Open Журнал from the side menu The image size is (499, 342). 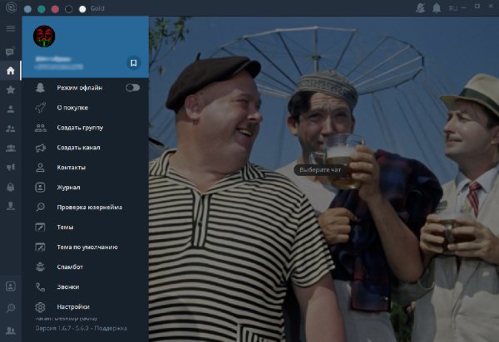tap(86, 188)
